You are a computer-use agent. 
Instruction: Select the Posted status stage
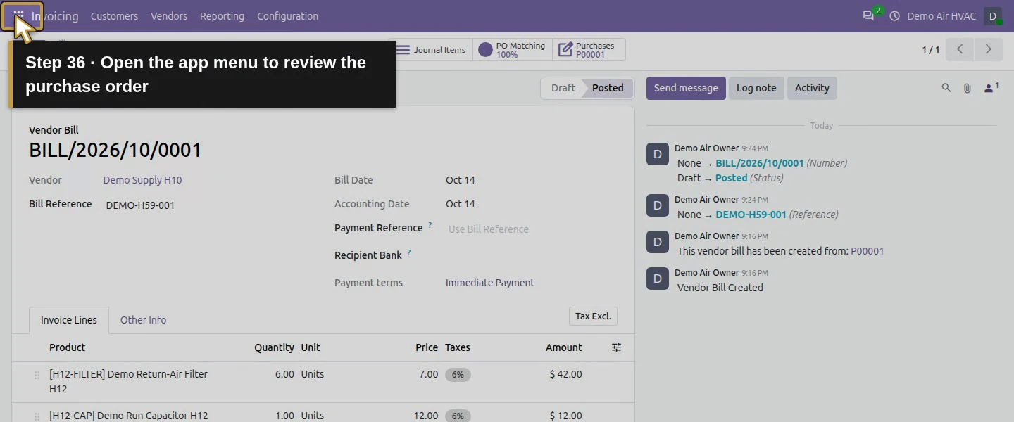(608, 88)
